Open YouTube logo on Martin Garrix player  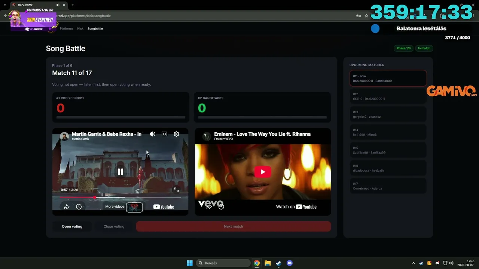click(x=164, y=207)
